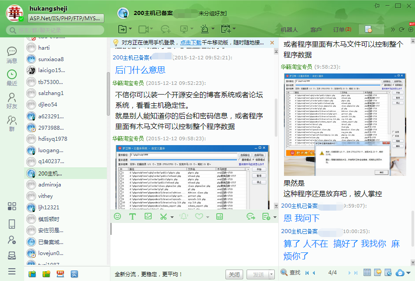Image resolution: width=415 pixels, height=281 pixels.
Task: Open the hamburger main menu icon
Action: coord(12,271)
